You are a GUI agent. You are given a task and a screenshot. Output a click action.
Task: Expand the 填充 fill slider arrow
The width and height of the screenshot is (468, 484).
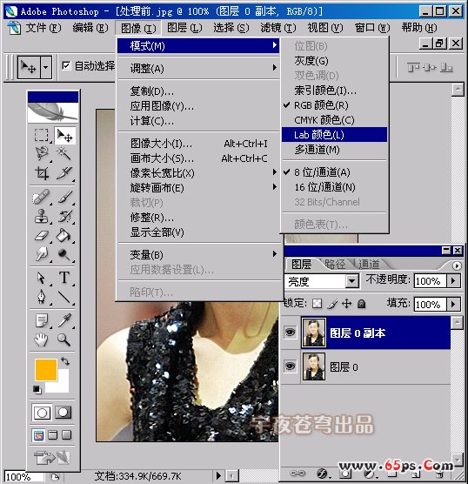(x=453, y=305)
